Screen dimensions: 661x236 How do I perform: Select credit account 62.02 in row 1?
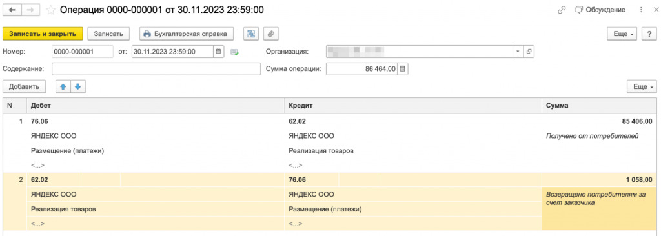(297, 121)
